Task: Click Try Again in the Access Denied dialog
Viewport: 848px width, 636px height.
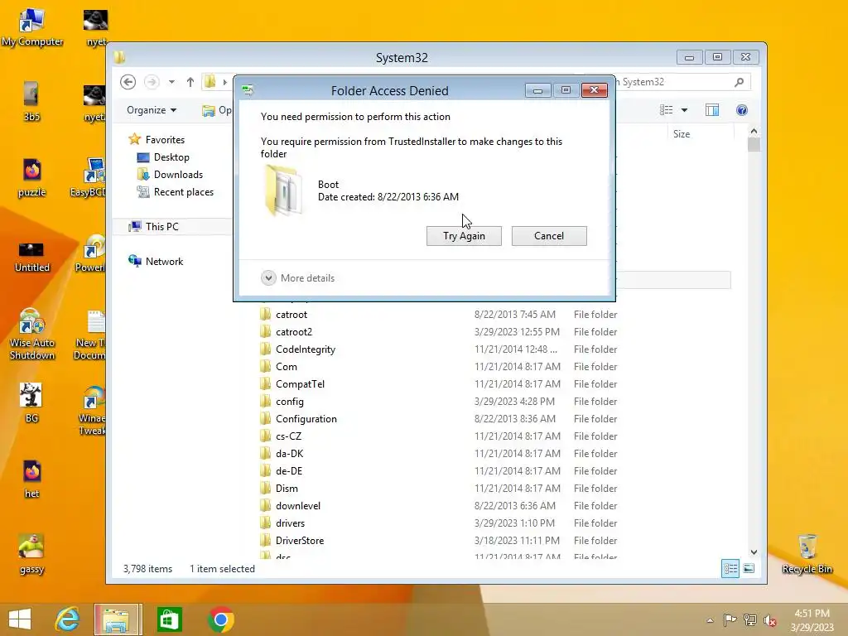Action: 464,236
